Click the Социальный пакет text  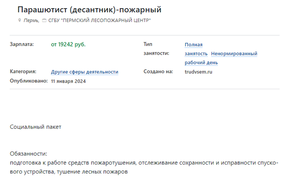[36, 127]
